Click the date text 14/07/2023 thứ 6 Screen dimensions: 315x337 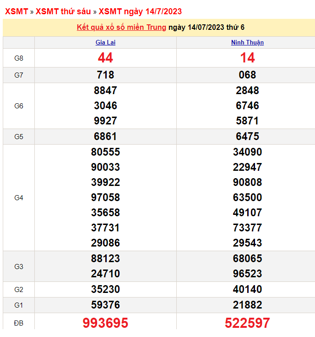pos(216,27)
